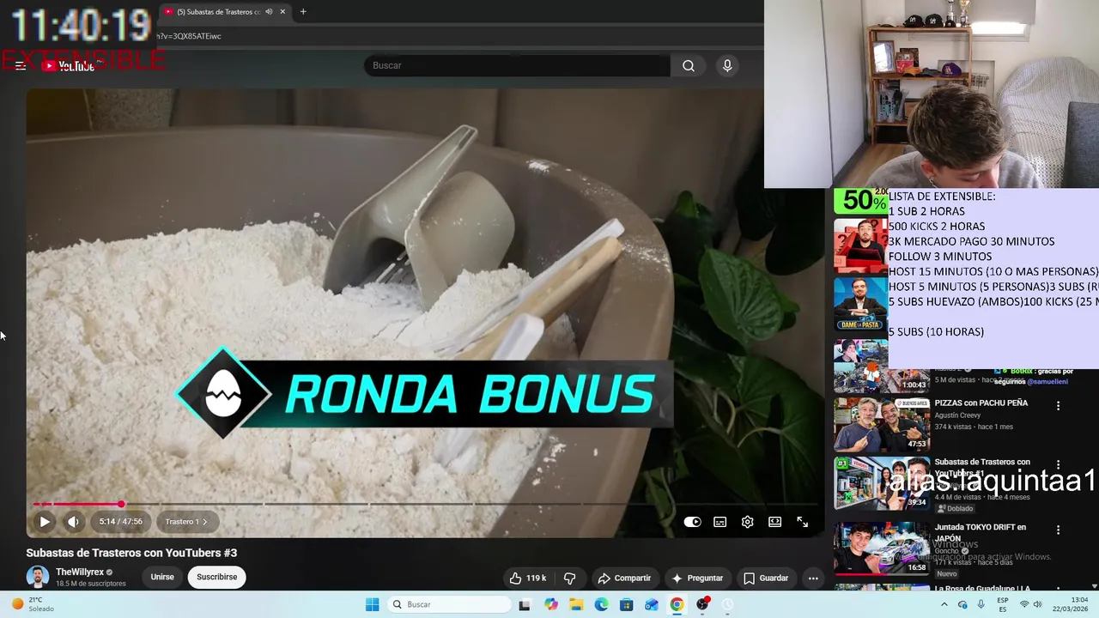1099x618 pixels.
Task: Open Outlook from the taskbar
Action: click(x=652, y=604)
